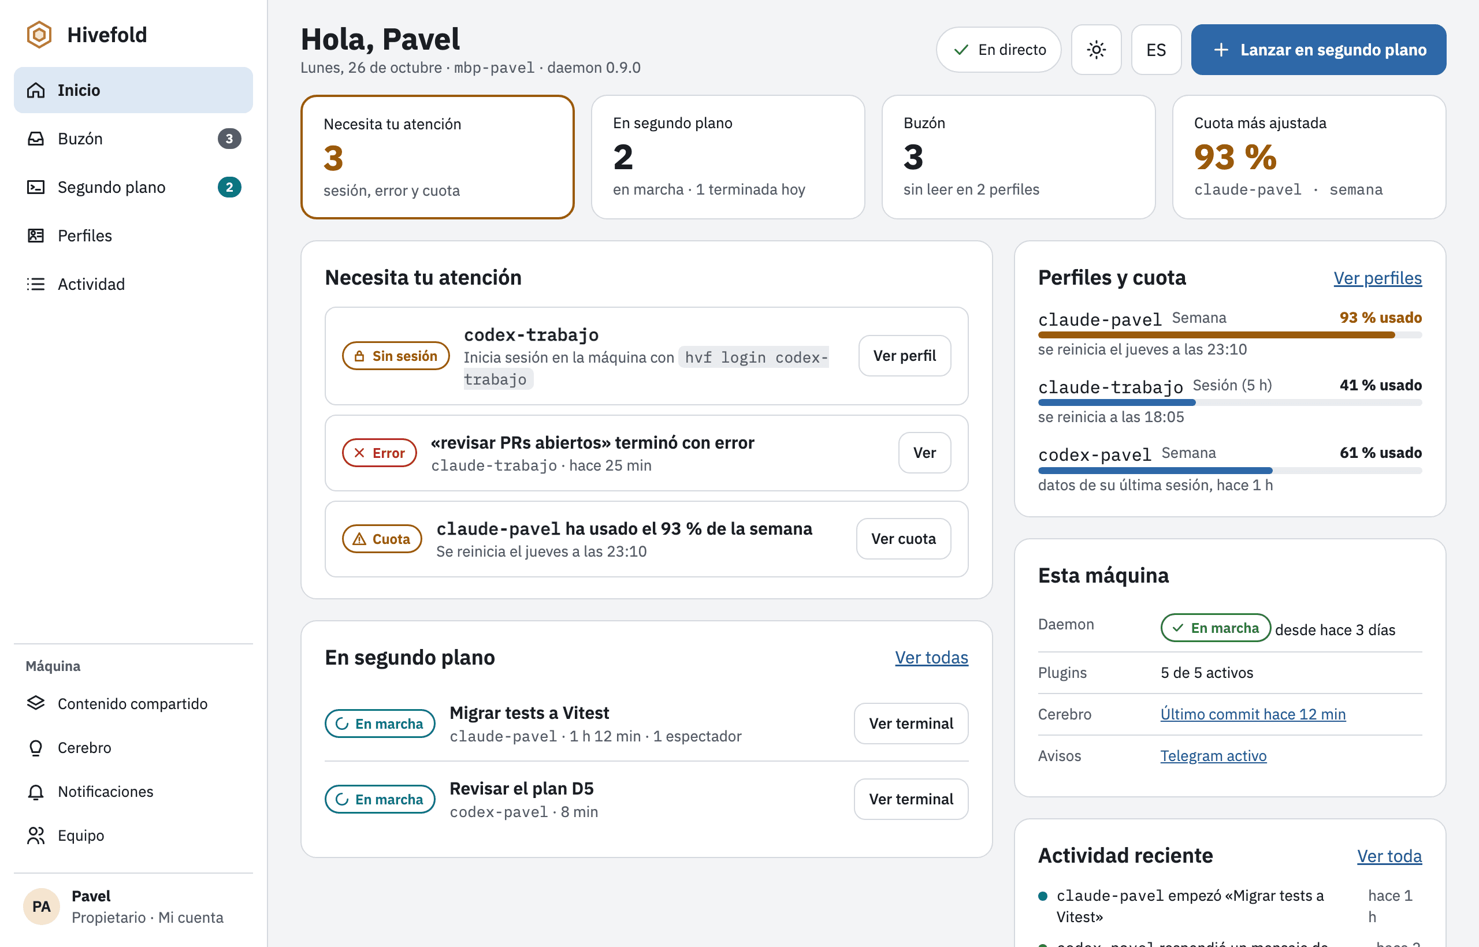Viewport: 1479px width, 947px height.
Task: Click the PA avatar of Pavel
Action: (x=41, y=907)
